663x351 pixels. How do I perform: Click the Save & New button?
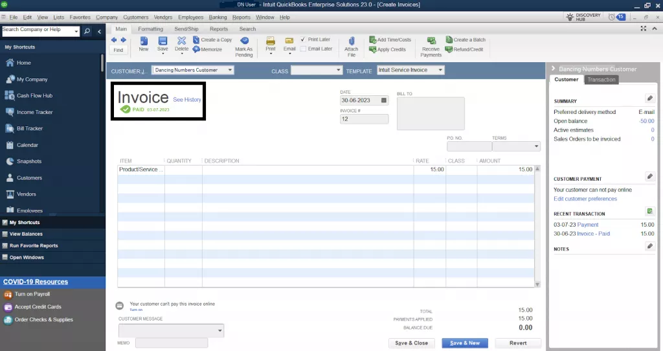465,343
